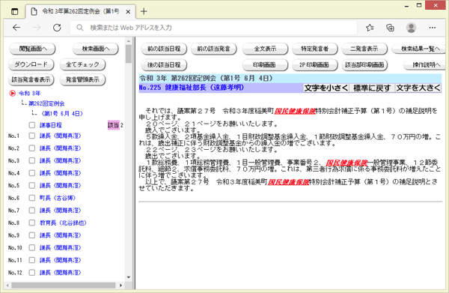Click the 発言冒頭表示 button
The image size is (449, 293).
82,79
